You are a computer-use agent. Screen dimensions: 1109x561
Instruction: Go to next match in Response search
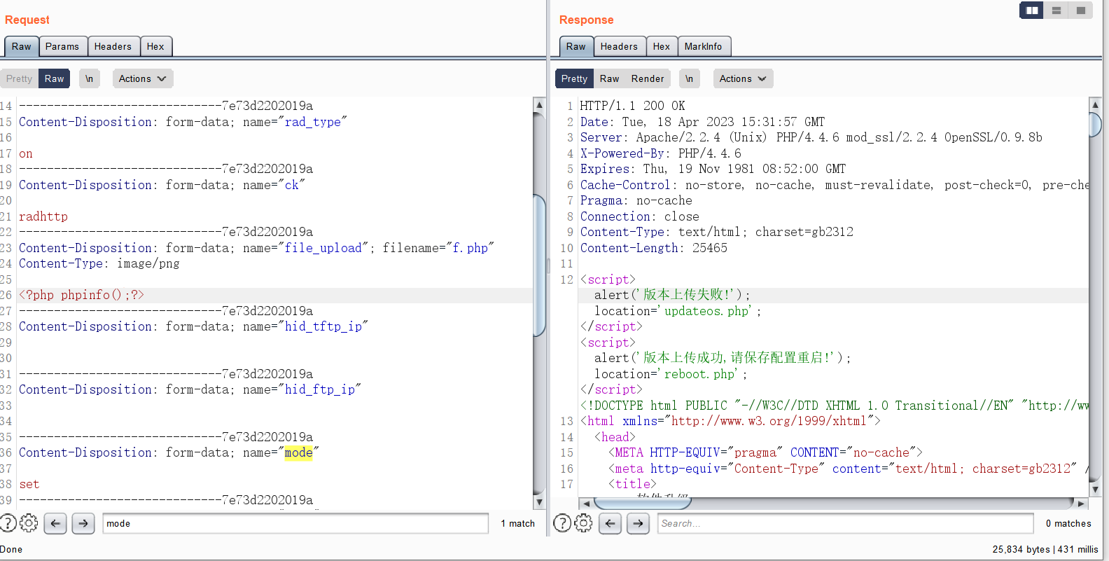639,523
